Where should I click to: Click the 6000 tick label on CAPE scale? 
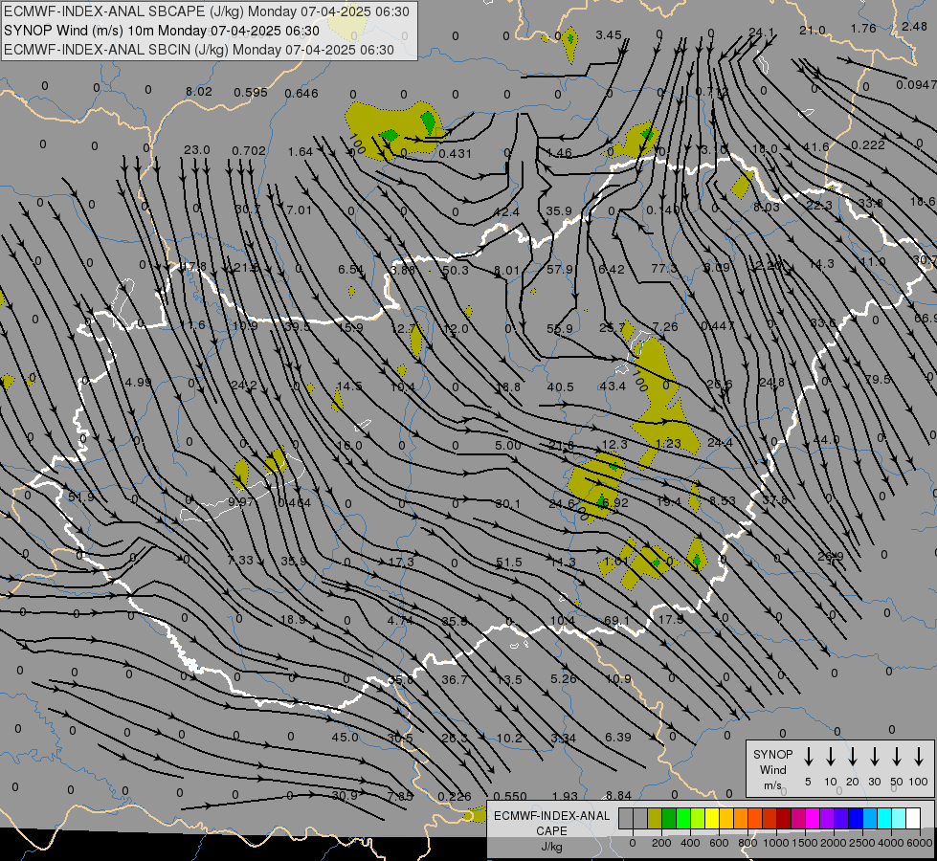click(919, 843)
